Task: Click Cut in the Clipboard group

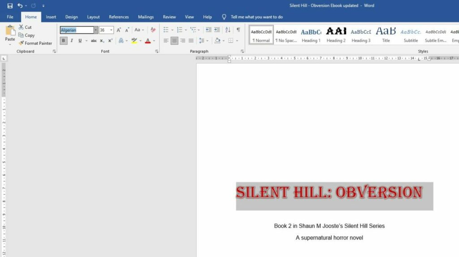Action: [25, 27]
